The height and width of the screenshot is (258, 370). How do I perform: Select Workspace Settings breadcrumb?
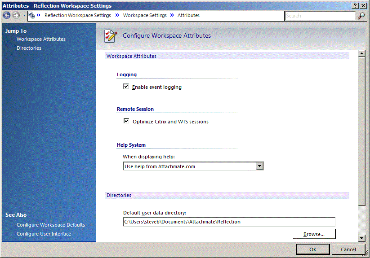(x=145, y=15)
